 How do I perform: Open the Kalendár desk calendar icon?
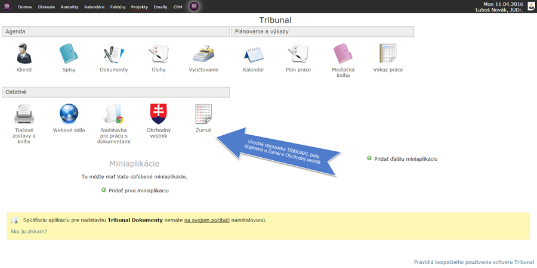[254, 54]
